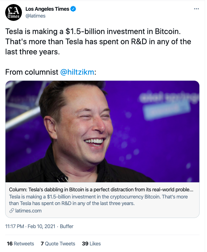Click the chain link icon beside latimes.com
The height and width of the screenshot is (252, 207).
(12, 211)
